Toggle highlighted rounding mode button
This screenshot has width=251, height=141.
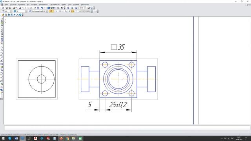point(73,11)
